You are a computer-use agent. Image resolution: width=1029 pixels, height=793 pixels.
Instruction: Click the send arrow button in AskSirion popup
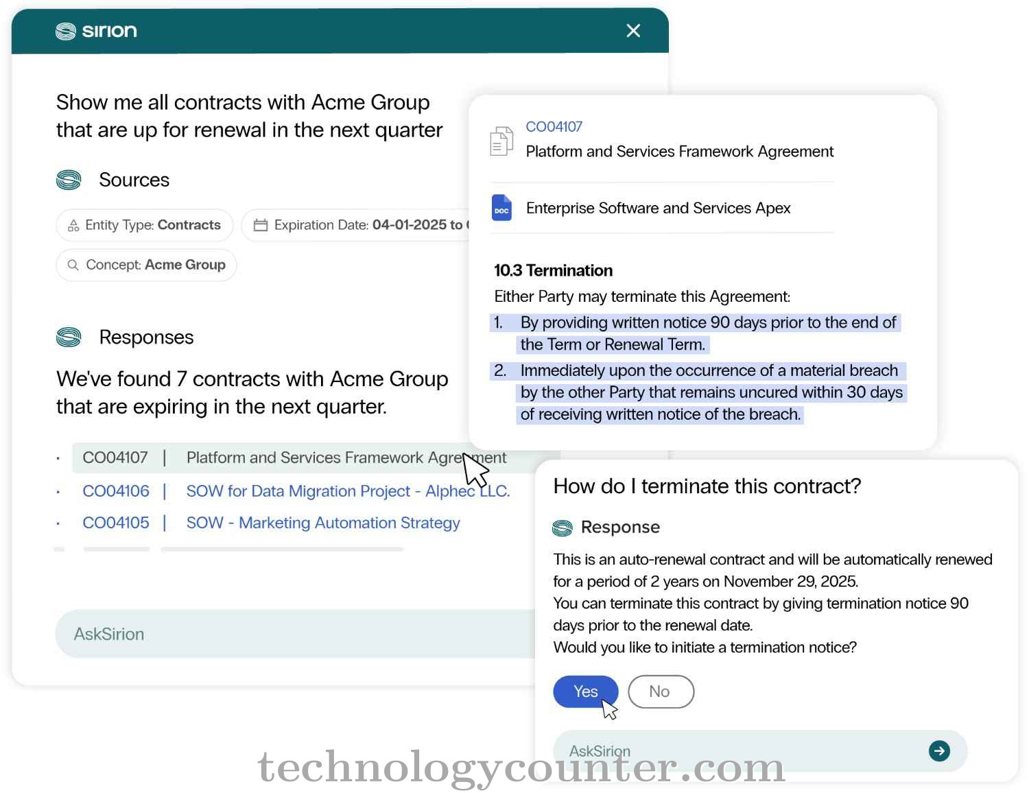(x=939, y=751)
